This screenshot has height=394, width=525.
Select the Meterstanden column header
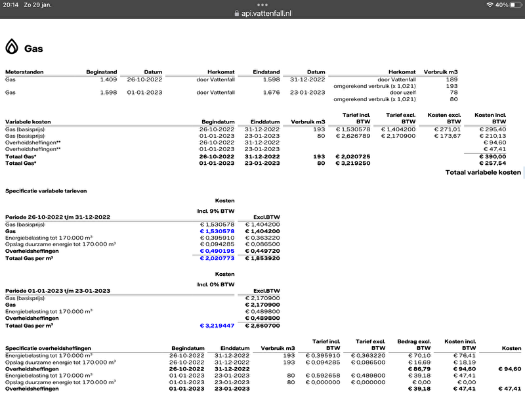coord(24,72)
